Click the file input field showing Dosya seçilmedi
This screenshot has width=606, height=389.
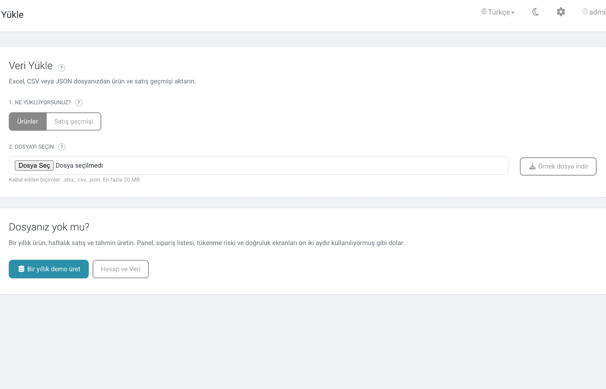click(258, 166)
